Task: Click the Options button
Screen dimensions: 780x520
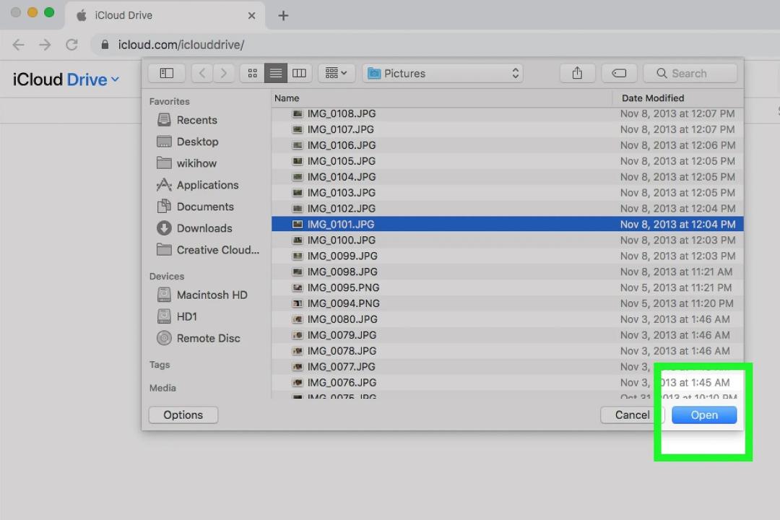Action: [x=183, y=415]
